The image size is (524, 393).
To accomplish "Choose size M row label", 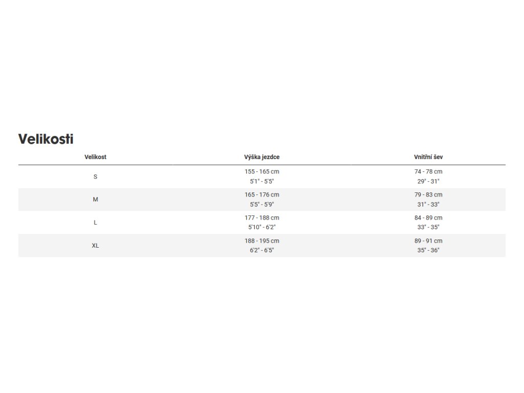I will coord(95,200).
